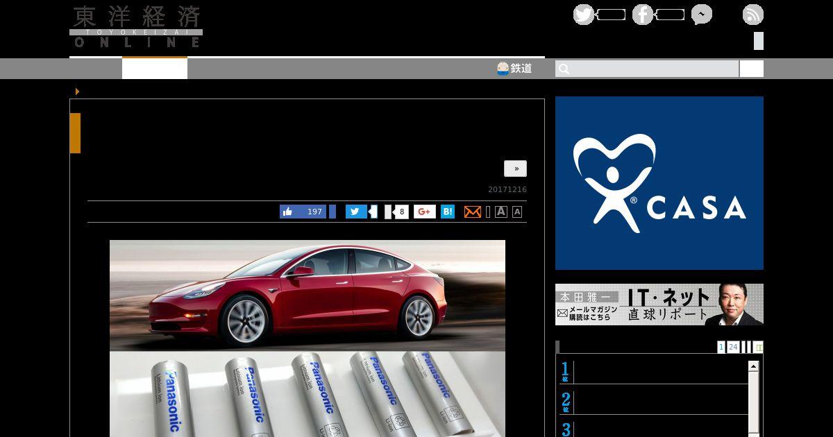This screenshot has height=437, width=833.
Task: Click the share count bubble showing 8
Action: click(401, 212)
